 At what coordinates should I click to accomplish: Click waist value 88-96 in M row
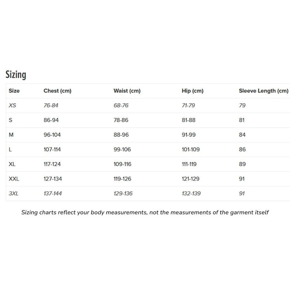coord(121,135)
